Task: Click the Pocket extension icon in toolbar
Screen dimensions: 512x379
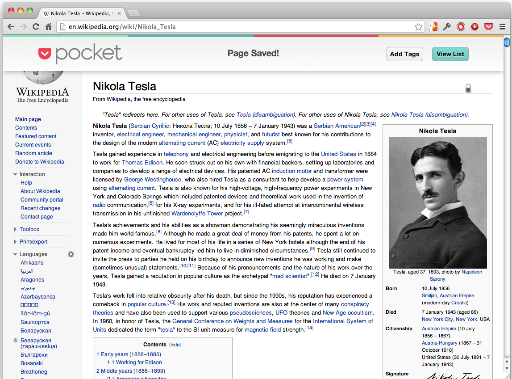Action: click(x=488, y=27)
